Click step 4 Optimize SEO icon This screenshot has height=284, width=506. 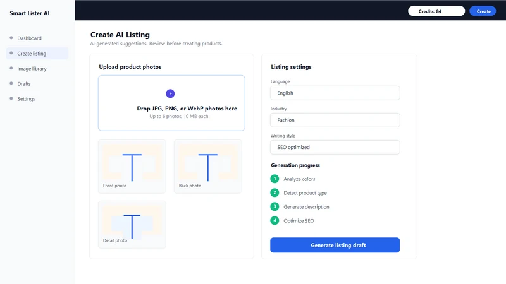[x=275, y=220]
